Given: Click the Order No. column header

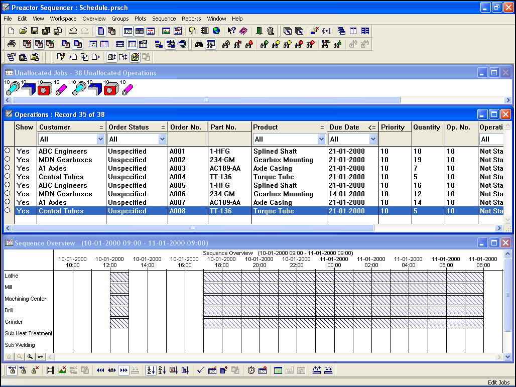Looking at the screenshot, I should [x=188, y=127].
